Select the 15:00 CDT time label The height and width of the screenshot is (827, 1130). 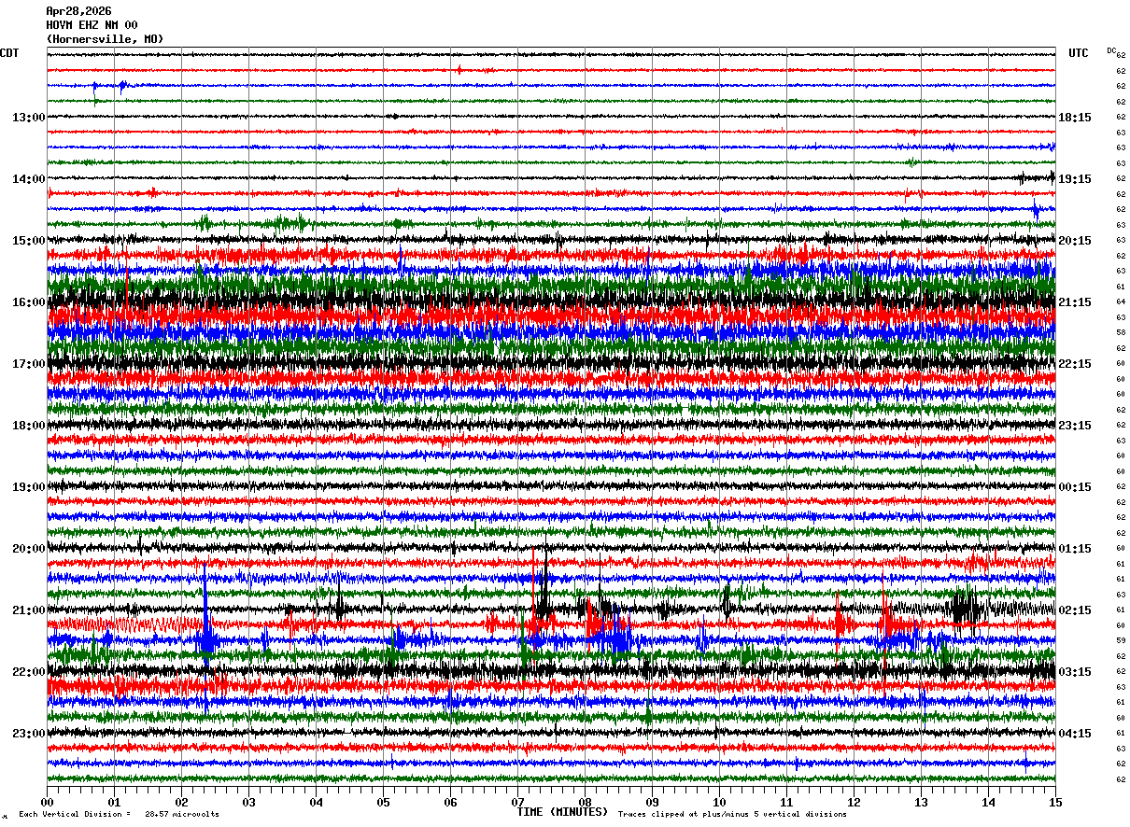[29, 241]
